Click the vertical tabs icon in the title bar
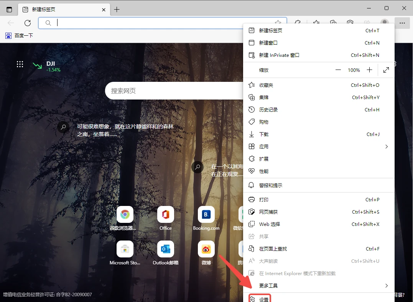The image size is (413, 302). (9, 10)
